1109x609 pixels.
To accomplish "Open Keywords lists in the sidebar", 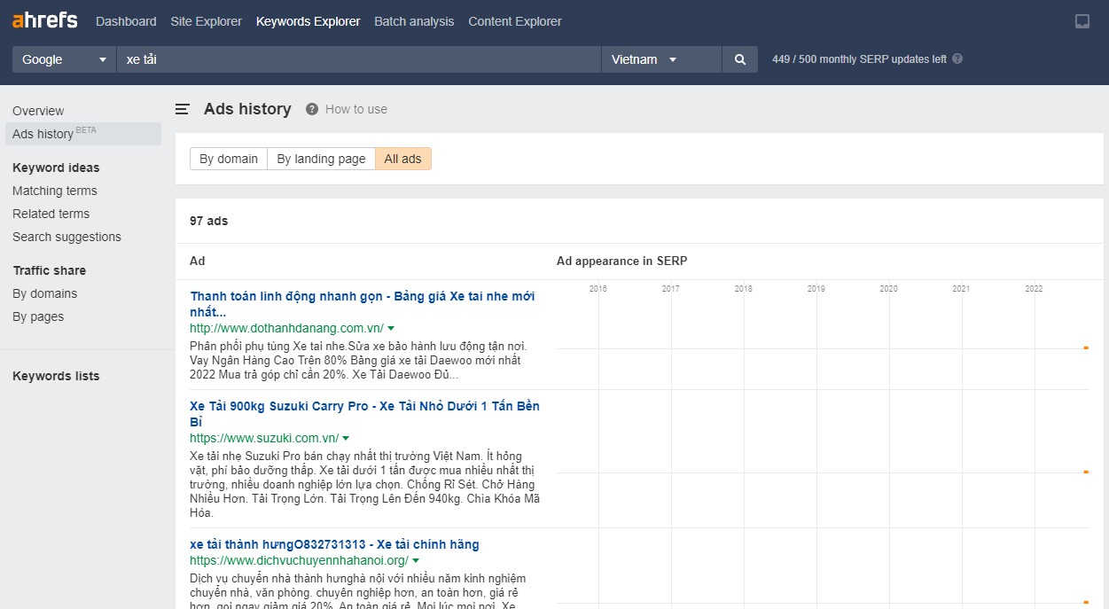I will [56, 376].
